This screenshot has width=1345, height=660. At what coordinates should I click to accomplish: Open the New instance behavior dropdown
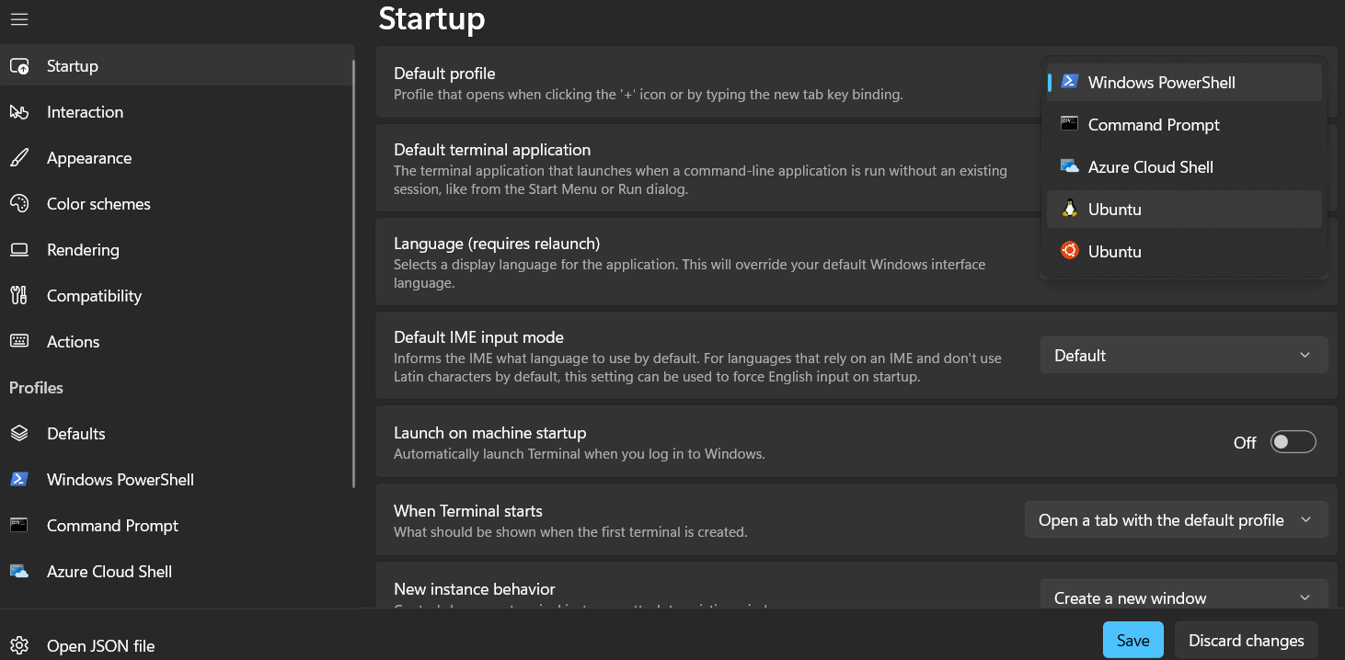click(1183, 597)
